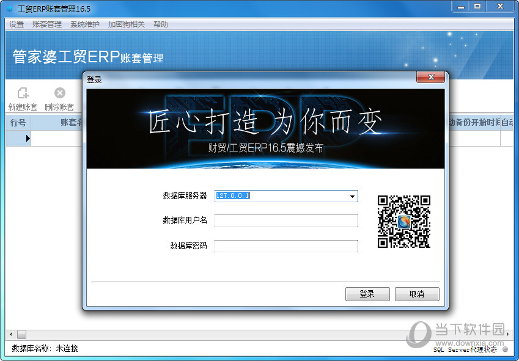Click the SQL Server代理状态 indicator light

coord(505,349)
